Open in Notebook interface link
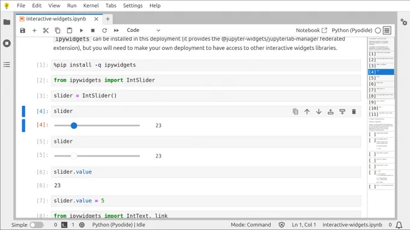Viewport: 410px width, 230px height. 311,30
